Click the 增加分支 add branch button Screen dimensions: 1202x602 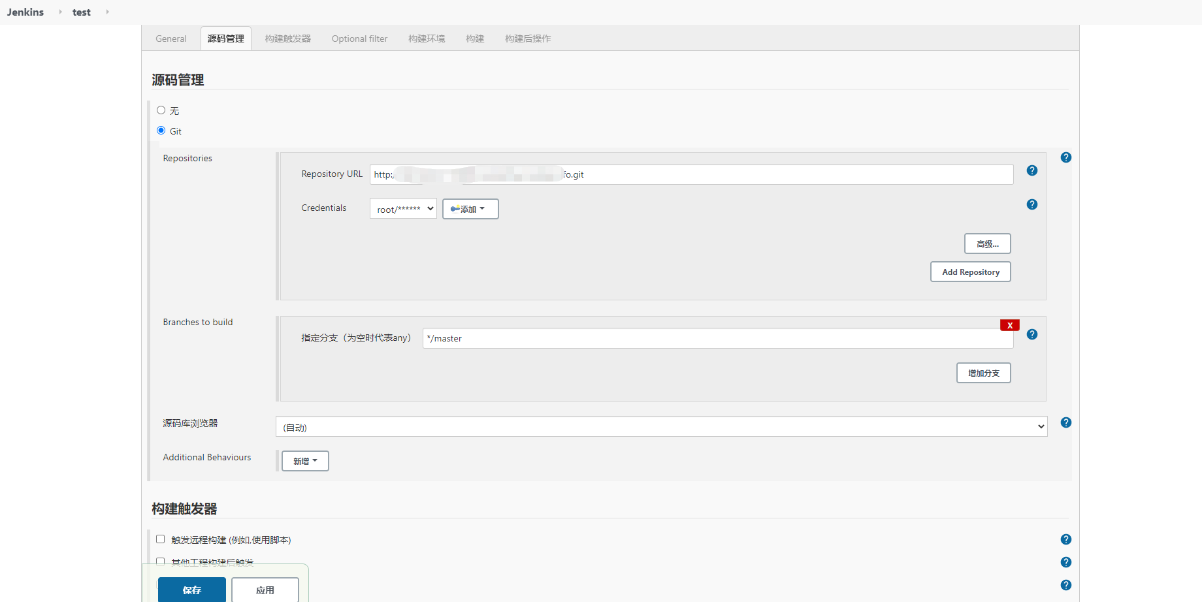click(x=983, y=373)
